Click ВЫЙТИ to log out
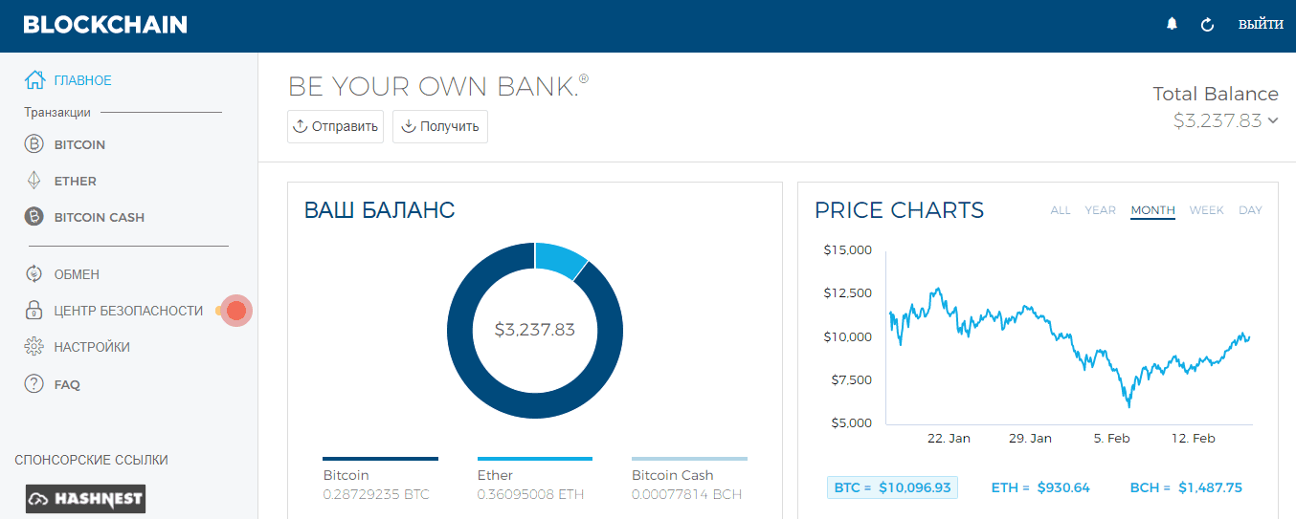 click(1261, 25)
